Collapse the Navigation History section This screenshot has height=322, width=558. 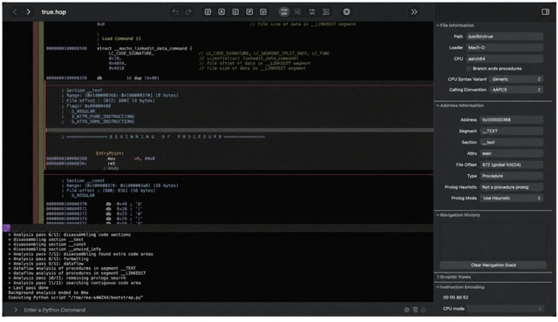click(438, 215)
